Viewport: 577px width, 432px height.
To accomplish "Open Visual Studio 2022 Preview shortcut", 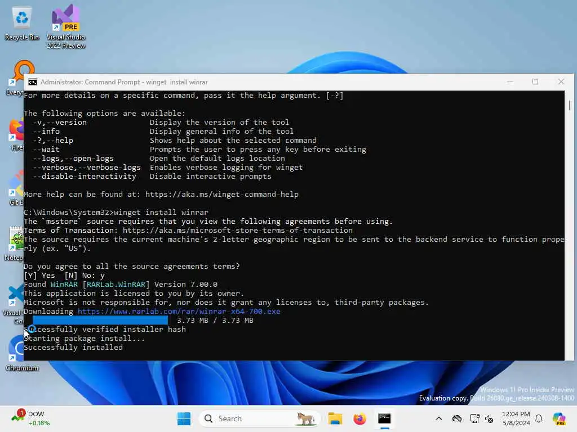I will tap(66, 26).
